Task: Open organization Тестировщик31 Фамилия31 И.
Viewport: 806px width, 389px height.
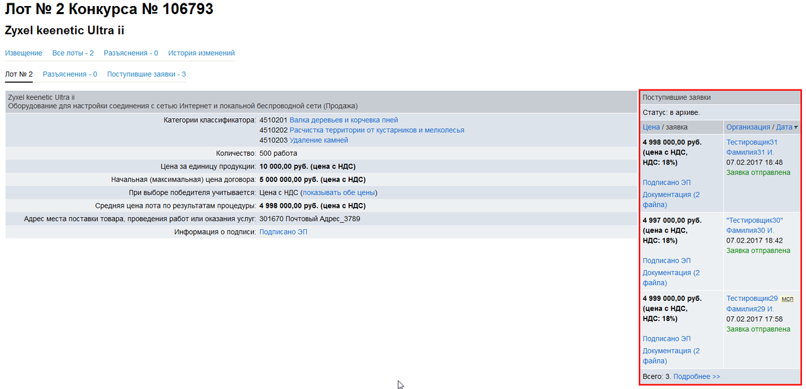Action: coord(752,148)
